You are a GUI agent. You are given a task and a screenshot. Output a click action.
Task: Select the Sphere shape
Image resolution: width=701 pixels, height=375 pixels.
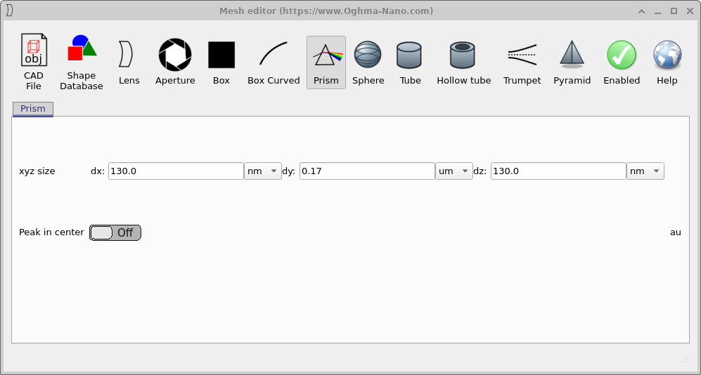[368, 62]
